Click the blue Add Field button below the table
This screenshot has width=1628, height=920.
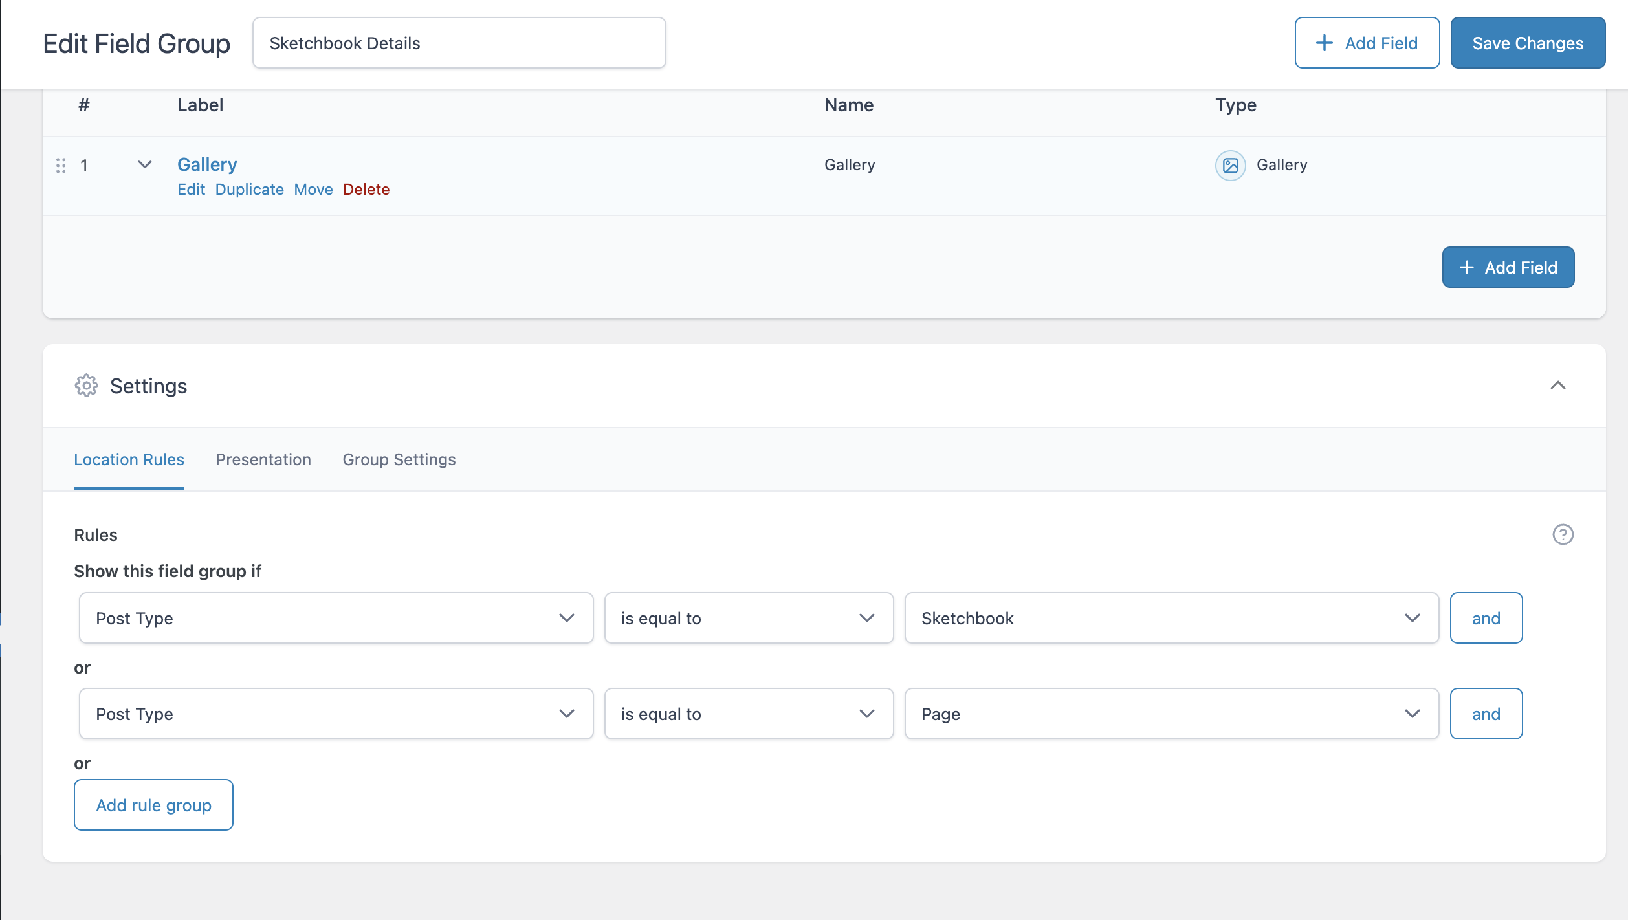coord(1508,267)
